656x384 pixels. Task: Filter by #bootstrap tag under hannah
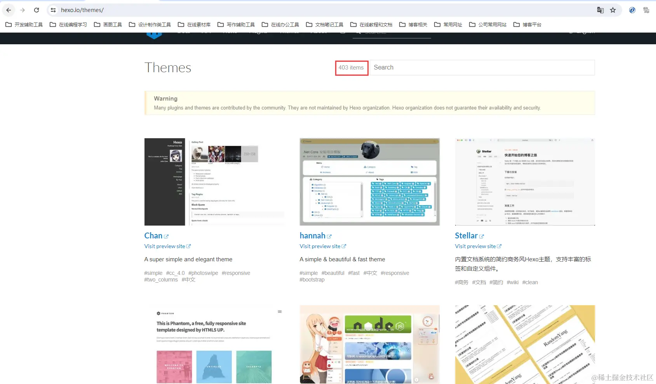[x=312, y=280]
